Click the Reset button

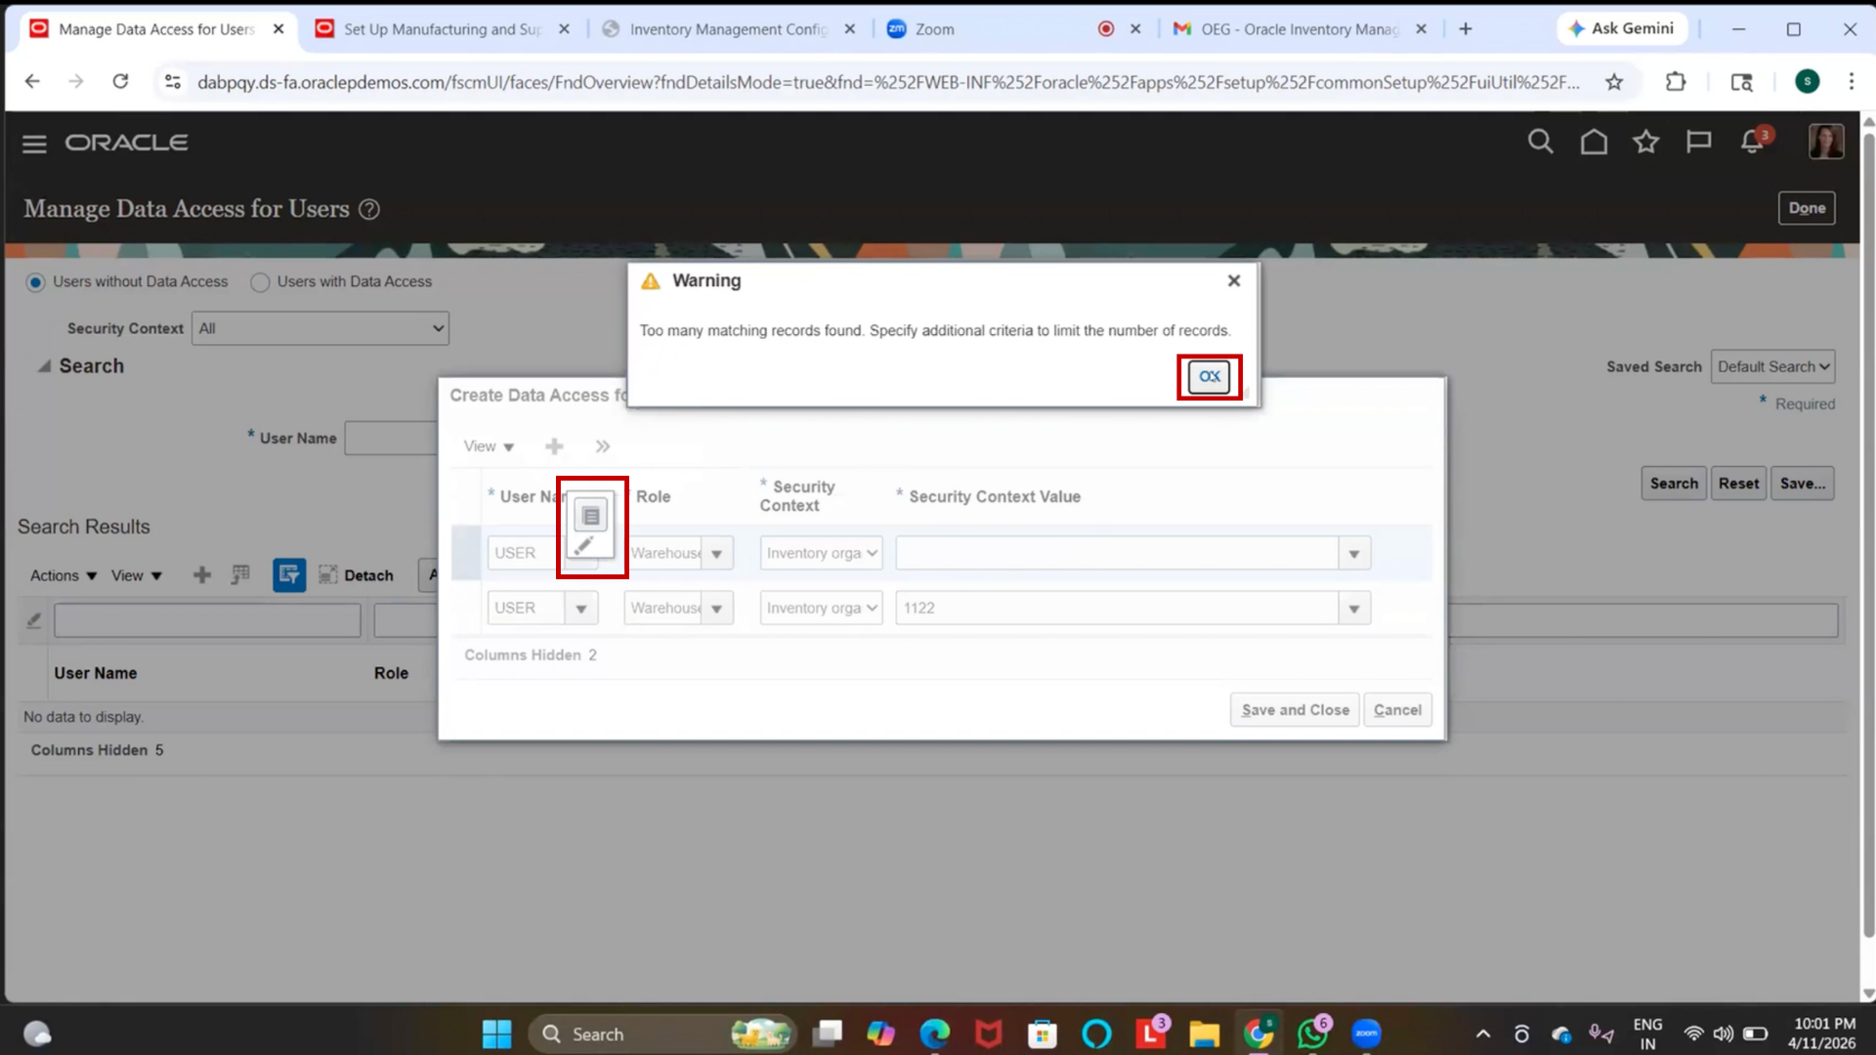(x=1738, y=484)
